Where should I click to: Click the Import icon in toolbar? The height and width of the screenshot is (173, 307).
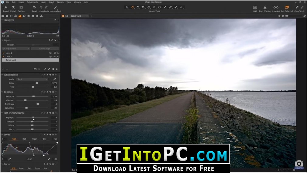(x=6, y=7)
